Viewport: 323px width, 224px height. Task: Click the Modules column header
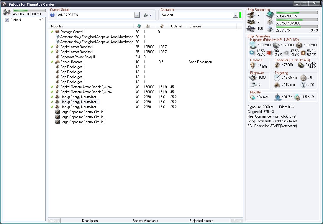point(91,26)
